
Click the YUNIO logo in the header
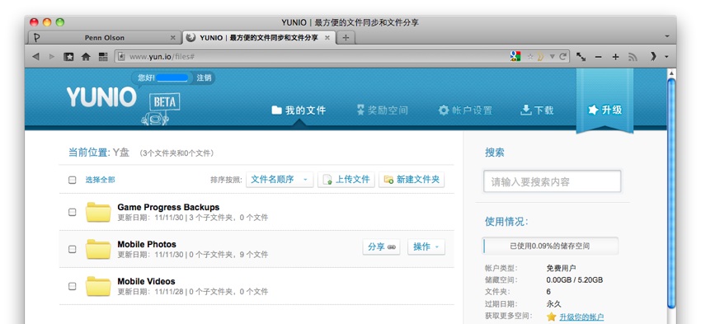(101, 97)
